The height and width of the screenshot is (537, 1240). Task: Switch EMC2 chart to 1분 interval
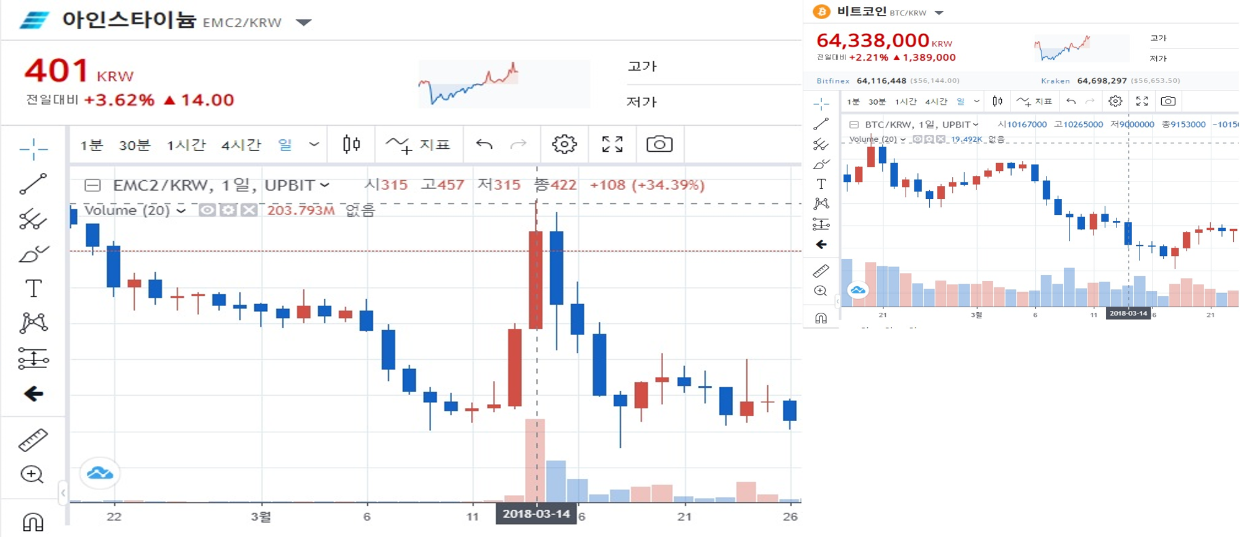coord(91,145)
